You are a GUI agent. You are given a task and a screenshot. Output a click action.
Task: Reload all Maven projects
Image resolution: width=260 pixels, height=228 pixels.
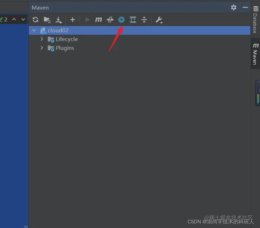35,20
